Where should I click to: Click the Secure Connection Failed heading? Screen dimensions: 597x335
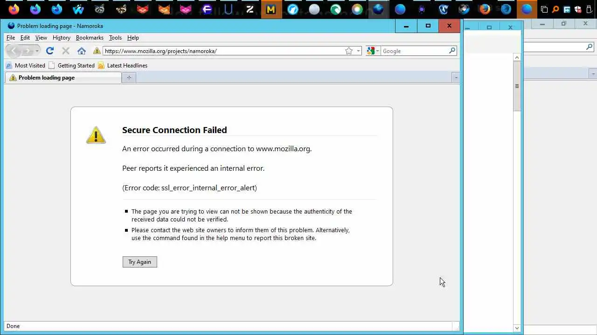pos(174,130)
